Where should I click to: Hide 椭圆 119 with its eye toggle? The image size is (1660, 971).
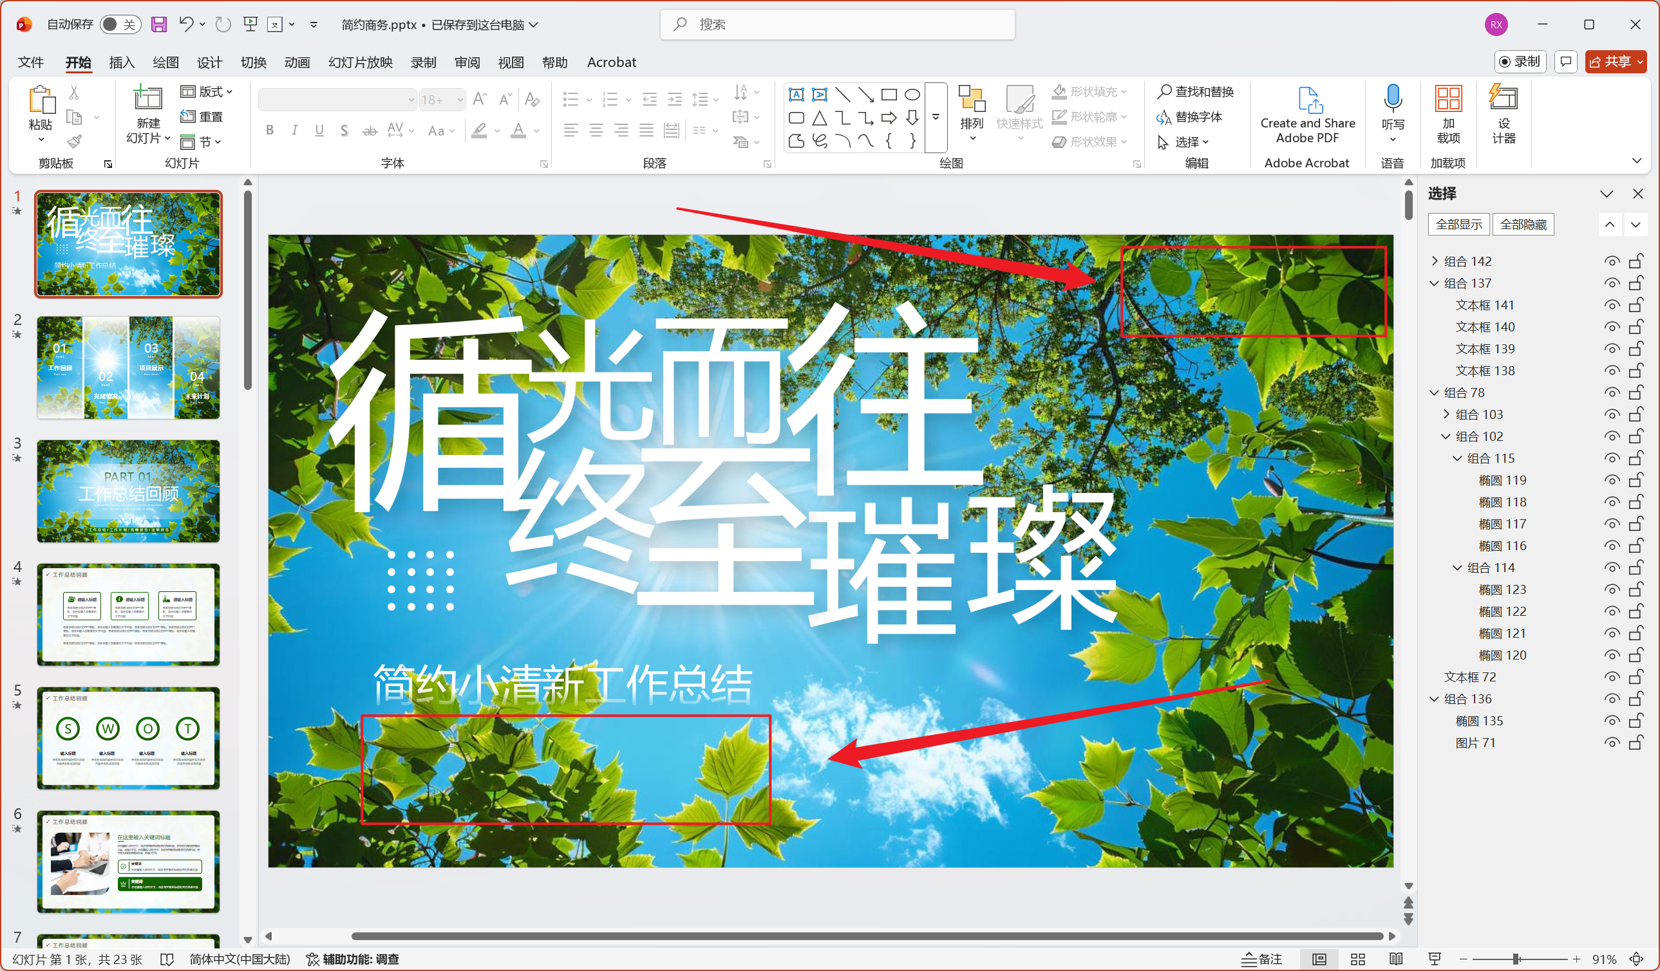[1612, 479]
